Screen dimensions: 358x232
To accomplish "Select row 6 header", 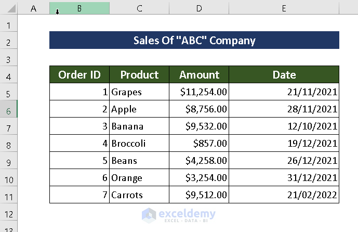I will (9, 109).
